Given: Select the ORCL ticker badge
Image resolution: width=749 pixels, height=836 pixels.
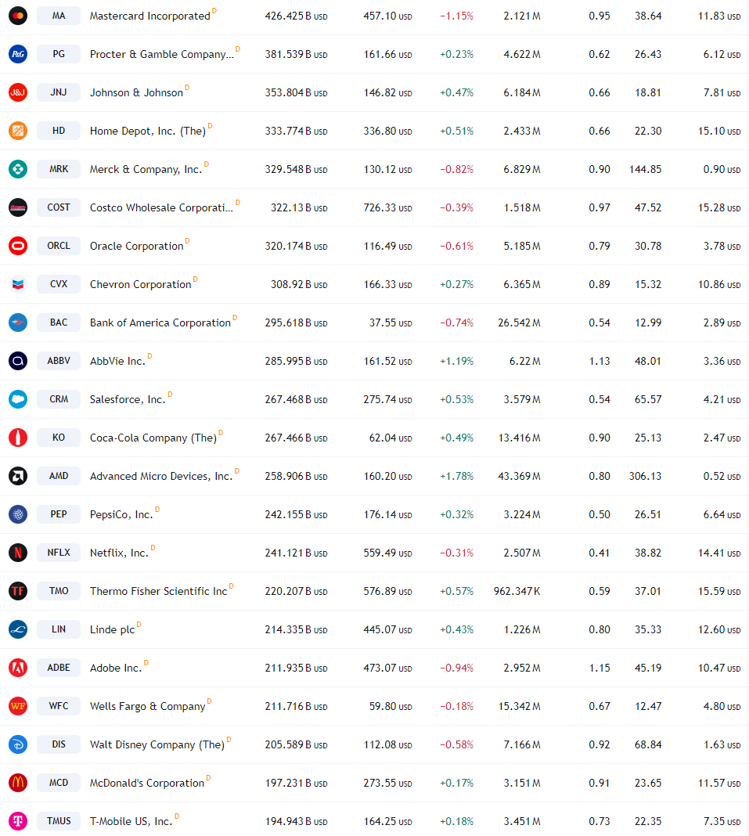Looking at the screenshot, I should [59, 246].
